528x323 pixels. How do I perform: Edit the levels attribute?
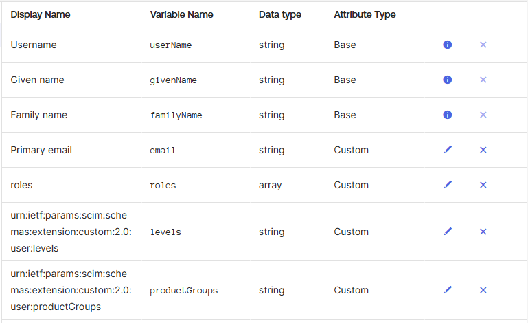click(448, 232)
